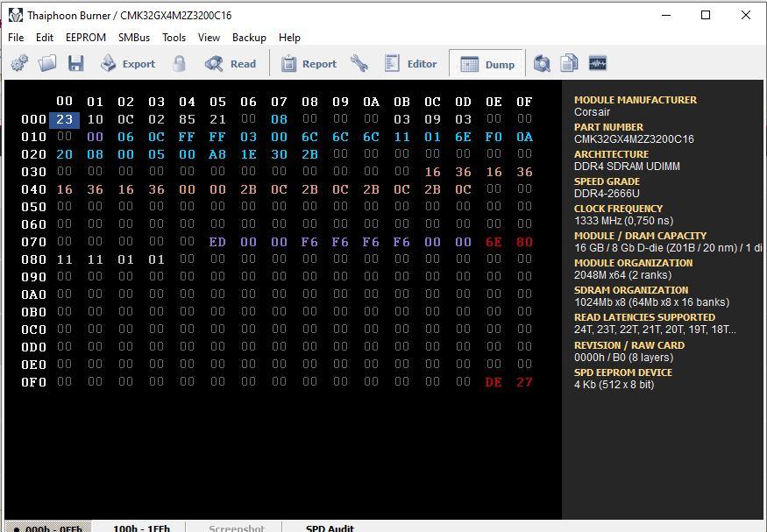The height and width of the screenshot is (532, 767).
Task: Open the EEPROM menu
Action: click(x=86, y=38)
